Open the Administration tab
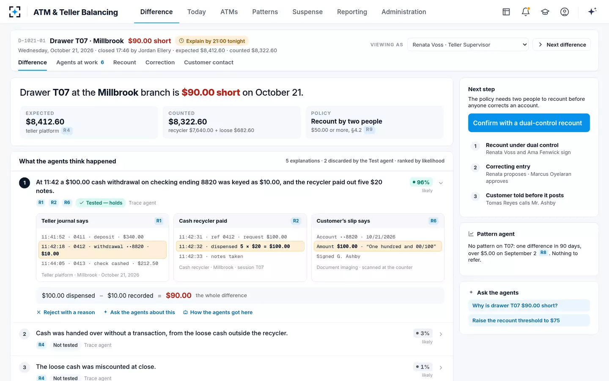 point(404,12)
